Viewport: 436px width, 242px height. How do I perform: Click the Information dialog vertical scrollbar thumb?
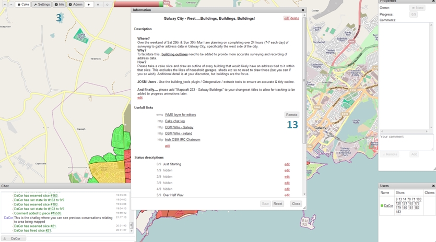click(x=304, y=80)
